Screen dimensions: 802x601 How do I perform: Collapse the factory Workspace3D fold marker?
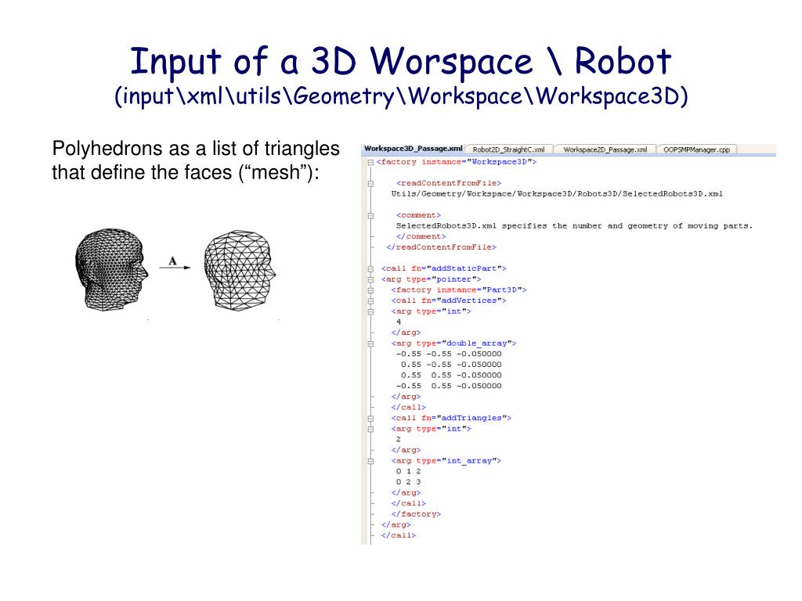[x=370, y=162]
